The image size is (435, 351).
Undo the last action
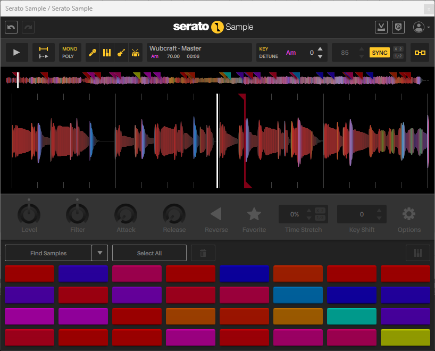point(11,27)
